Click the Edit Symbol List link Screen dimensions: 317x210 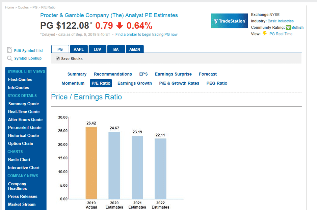click(x=28, y=51)
